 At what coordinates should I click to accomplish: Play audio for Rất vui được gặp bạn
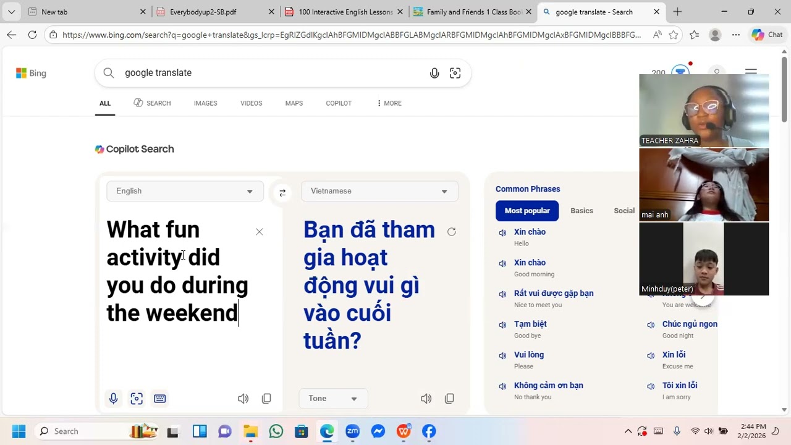click(502, 294)
